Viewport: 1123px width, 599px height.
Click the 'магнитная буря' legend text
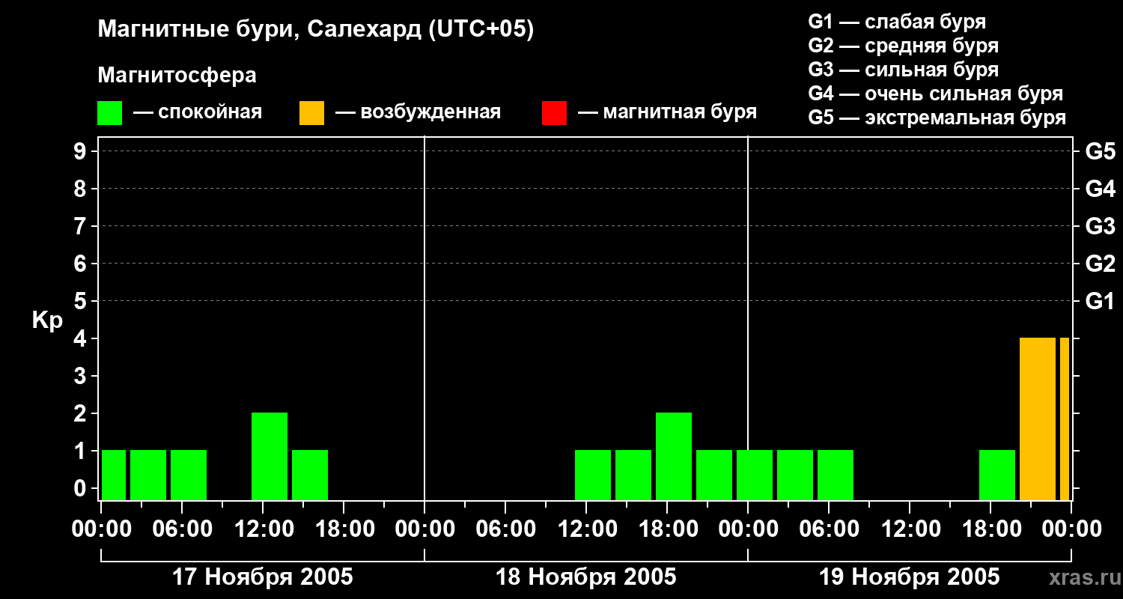(x=680, y=113)
